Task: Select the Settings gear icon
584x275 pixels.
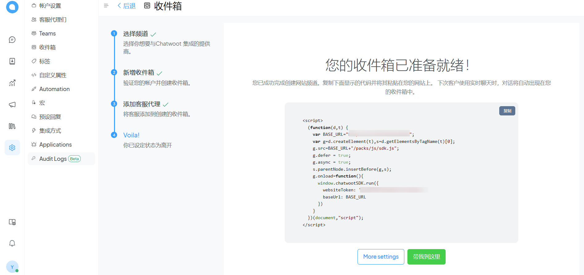Action: pos(12,148)
